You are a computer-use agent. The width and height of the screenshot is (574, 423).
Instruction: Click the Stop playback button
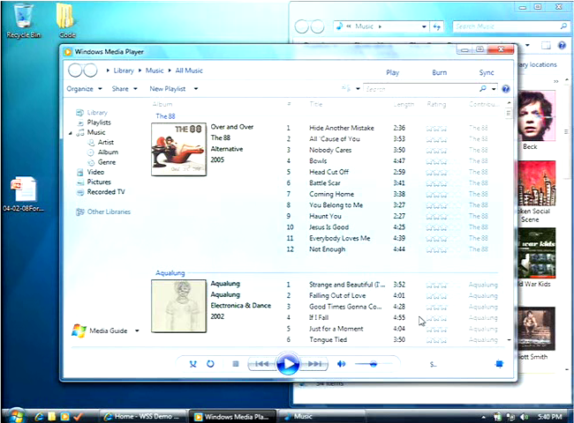point(236,364)
